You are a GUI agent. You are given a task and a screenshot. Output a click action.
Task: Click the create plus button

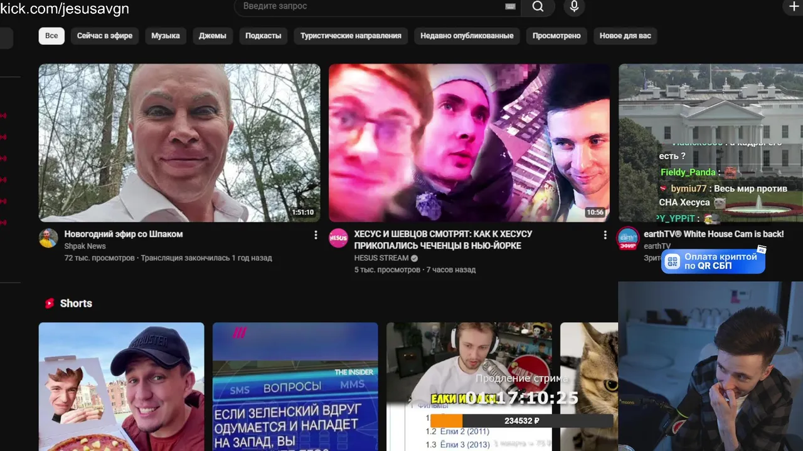coord(793,6)
